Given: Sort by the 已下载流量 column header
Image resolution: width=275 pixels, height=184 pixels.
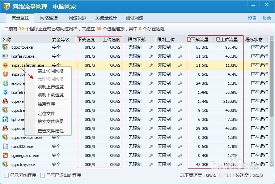Looking at the screenshot, I should pos(199,40).
